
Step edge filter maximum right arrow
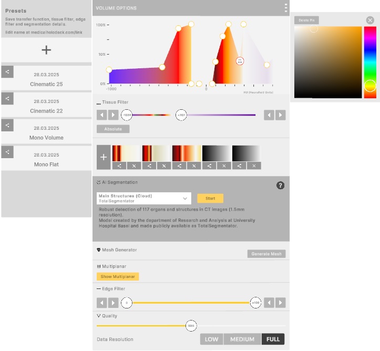[x=281, y=303]
